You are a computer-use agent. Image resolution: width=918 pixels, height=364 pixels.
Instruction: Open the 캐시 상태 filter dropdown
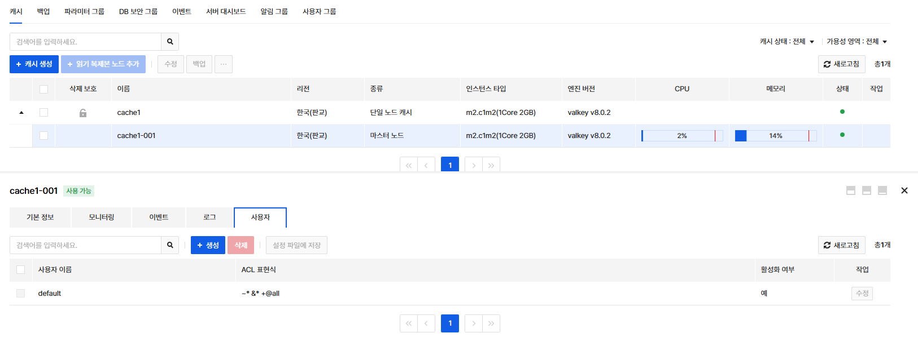786,42
